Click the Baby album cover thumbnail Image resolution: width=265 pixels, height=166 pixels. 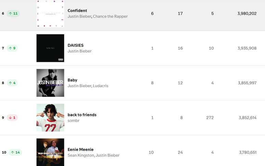pyautogui.click(x=50, y=83)
